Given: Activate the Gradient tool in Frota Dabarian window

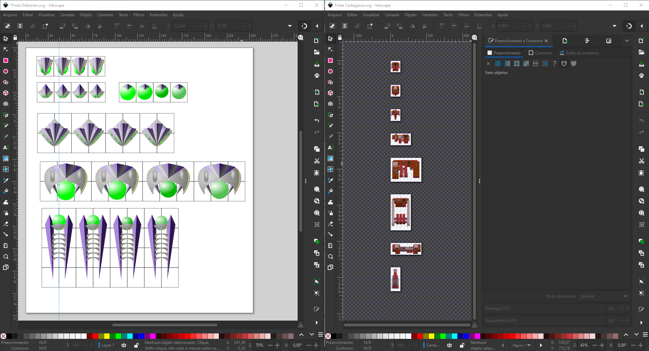Looking at the screenshot, I should point(5,158).
